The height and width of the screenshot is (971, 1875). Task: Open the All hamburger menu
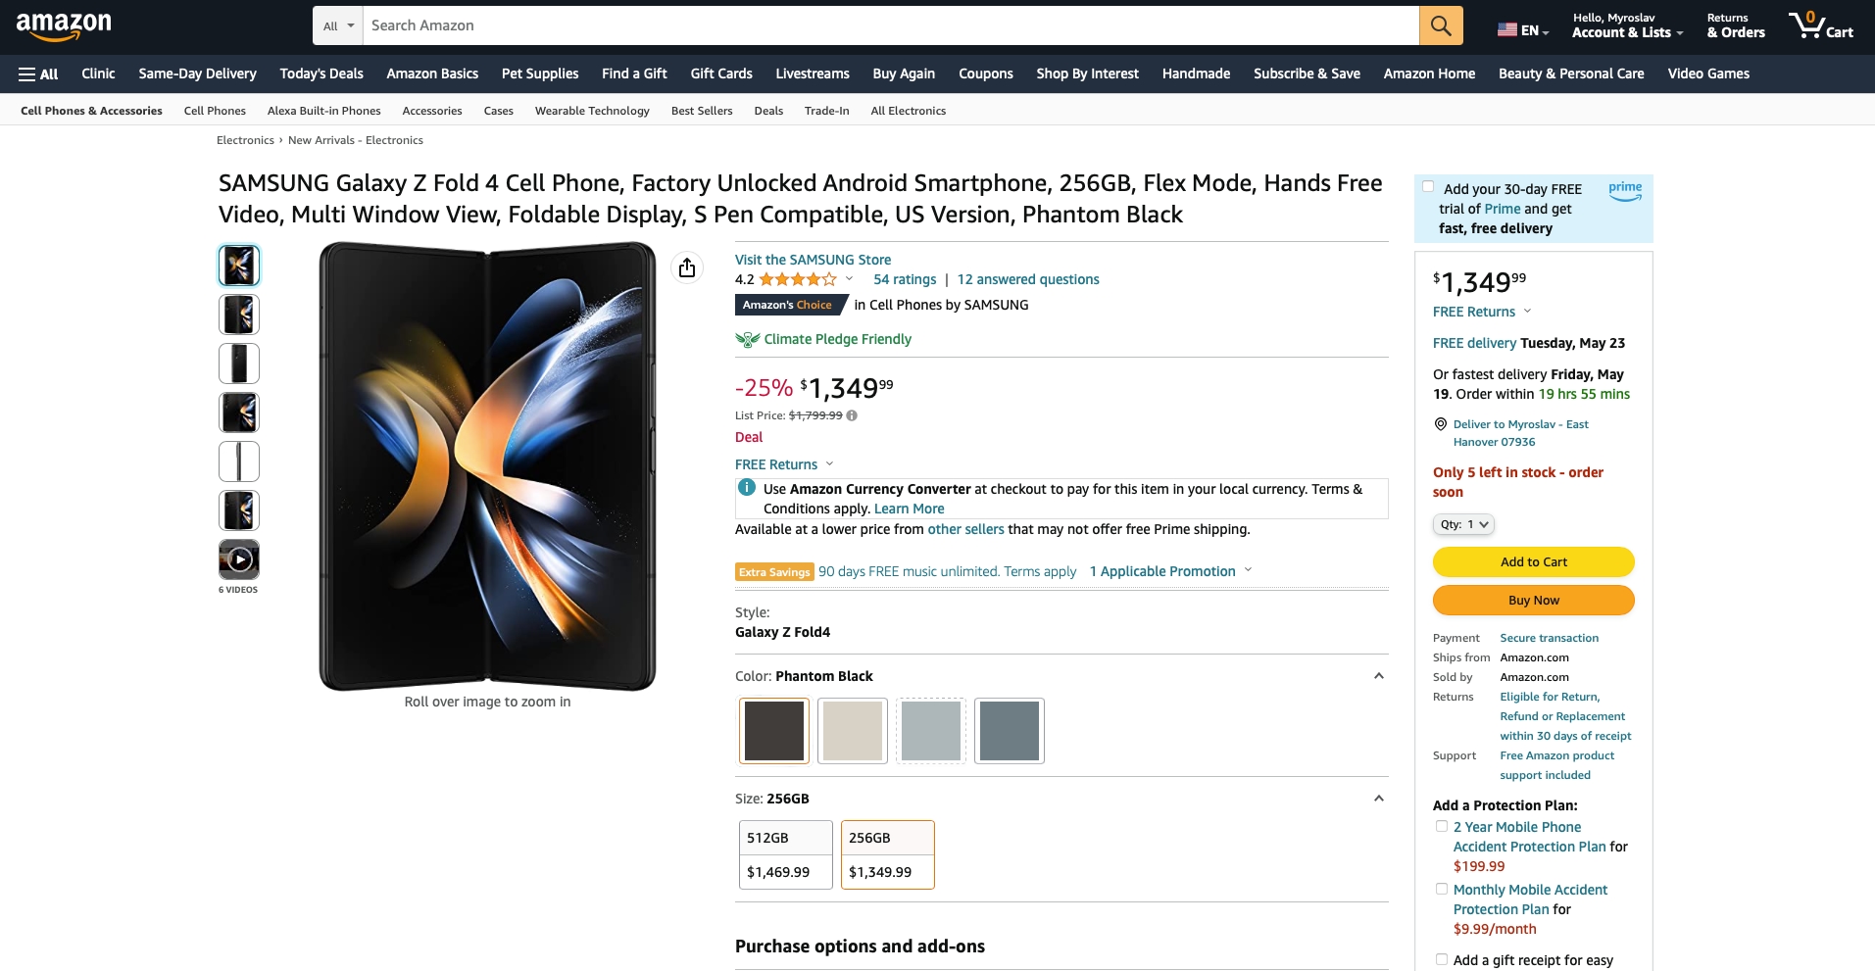click(x=38, y=73)
